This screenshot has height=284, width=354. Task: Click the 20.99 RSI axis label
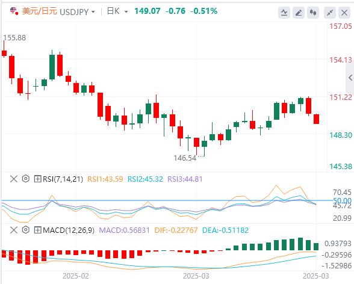pos(342,218)
